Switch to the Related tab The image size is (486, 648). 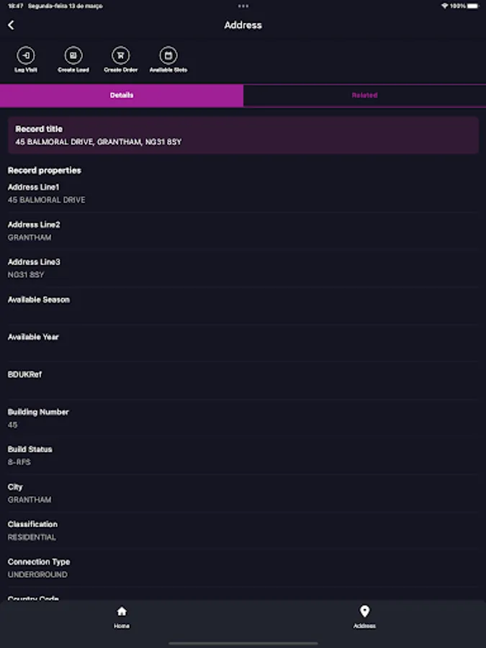point(364,95)
